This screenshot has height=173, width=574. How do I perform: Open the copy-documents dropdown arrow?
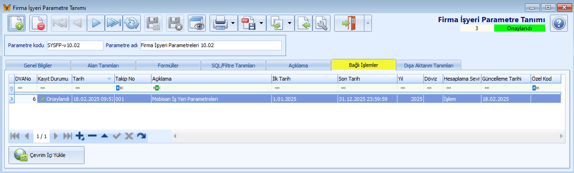point(290,23)
